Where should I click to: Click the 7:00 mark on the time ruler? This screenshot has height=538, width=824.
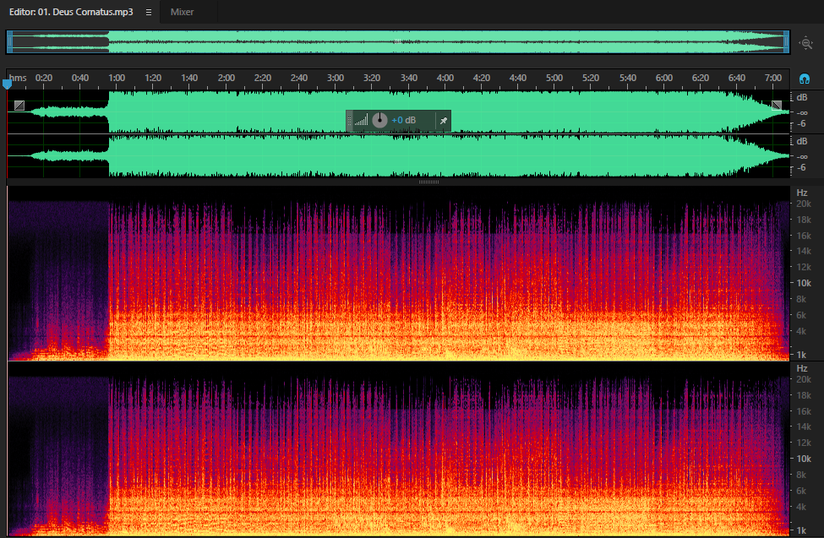[773, 78]
